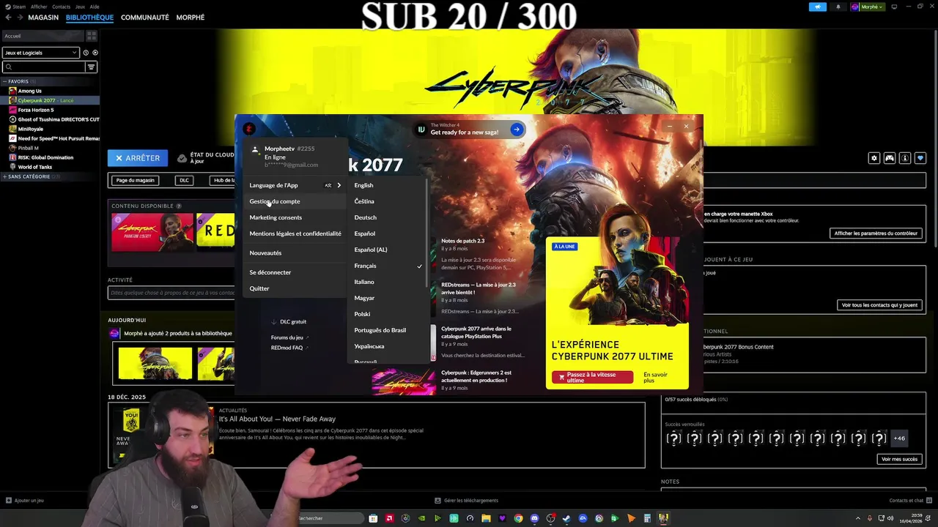938x527 pixels.
Task: Click Voir mes succès button
Action: click(899, 459)
